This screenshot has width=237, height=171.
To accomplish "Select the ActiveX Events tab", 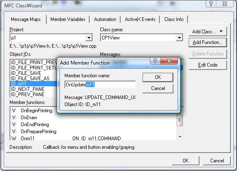I will (x=140, y=19).
